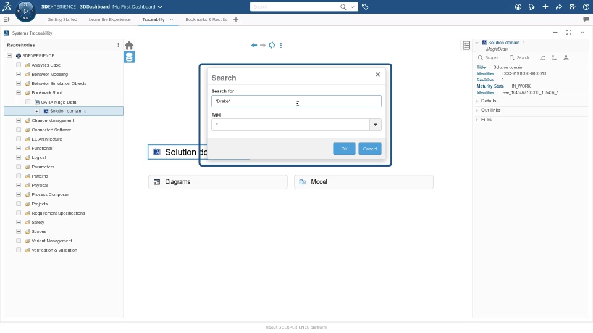Viewport: 593px width, 333px height.
Task: Switch to Bookmarks & Results tab
Action: (x=206, y=19)
